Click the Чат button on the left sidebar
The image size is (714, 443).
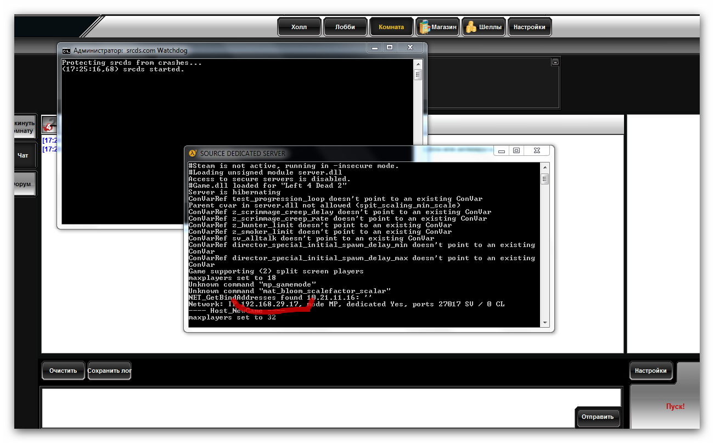[25, 155]
